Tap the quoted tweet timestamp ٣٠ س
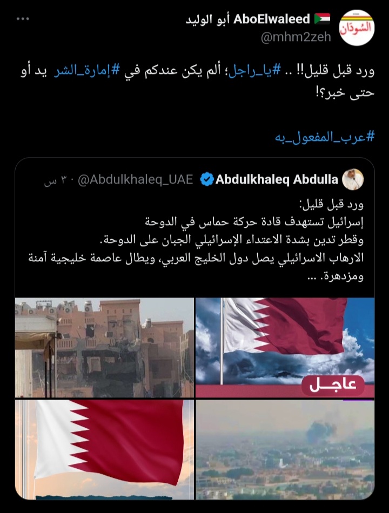This screenshot has height=513, width=389. (56, 180)
